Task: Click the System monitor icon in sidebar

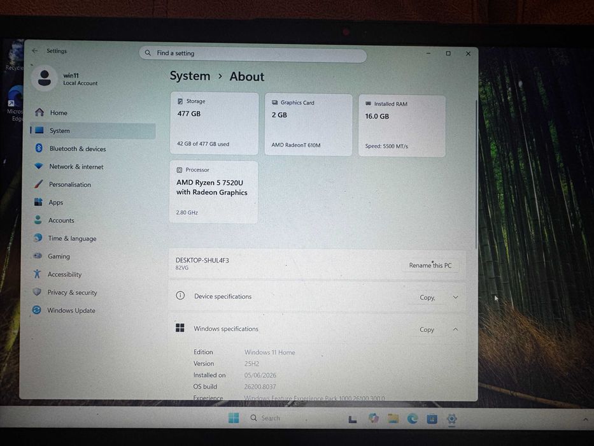Action: coord(39,130)
